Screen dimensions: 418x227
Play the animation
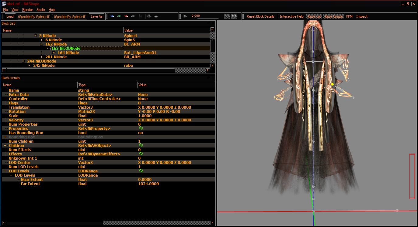(x=185, y=16)
